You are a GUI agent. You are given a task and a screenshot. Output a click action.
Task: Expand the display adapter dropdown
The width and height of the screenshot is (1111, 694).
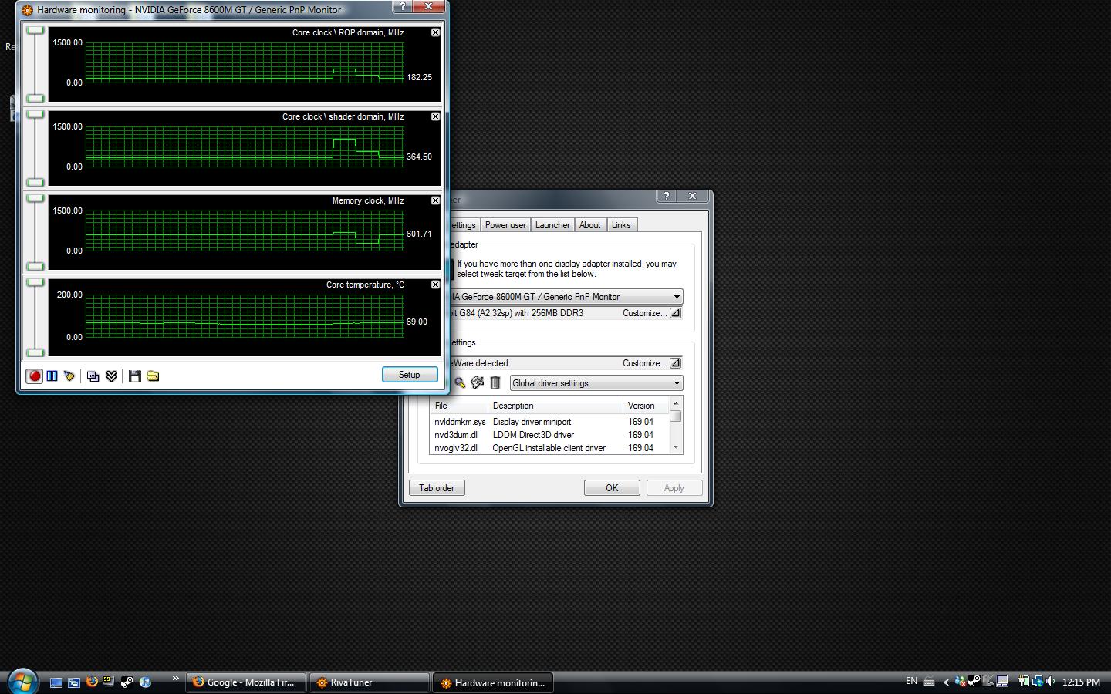pos(677,297)
